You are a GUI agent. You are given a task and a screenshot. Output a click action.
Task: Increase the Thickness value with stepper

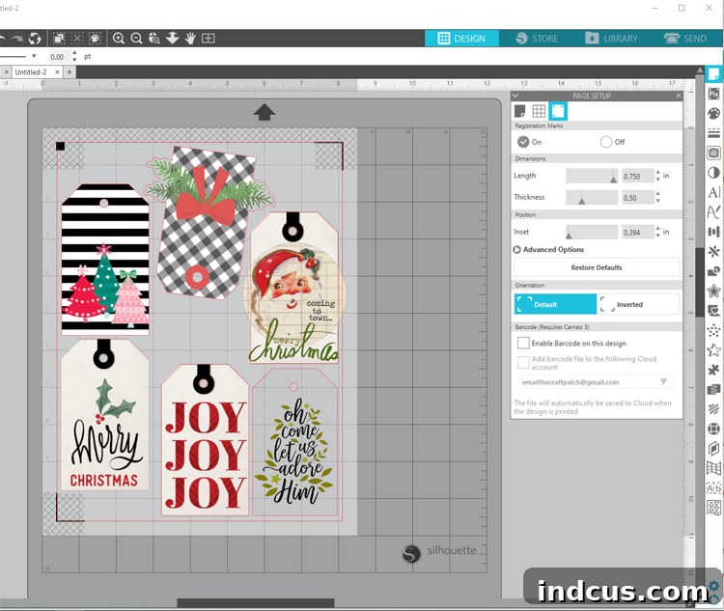pyautogui.click(x=658, y=194)
